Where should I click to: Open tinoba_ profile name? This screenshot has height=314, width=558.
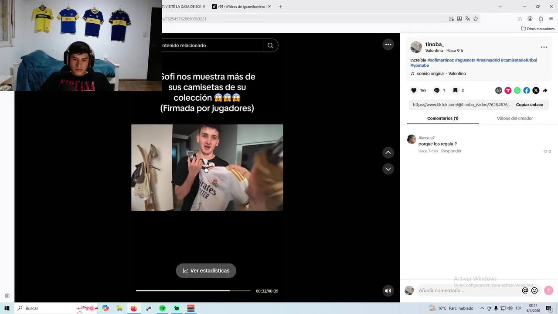435,44
